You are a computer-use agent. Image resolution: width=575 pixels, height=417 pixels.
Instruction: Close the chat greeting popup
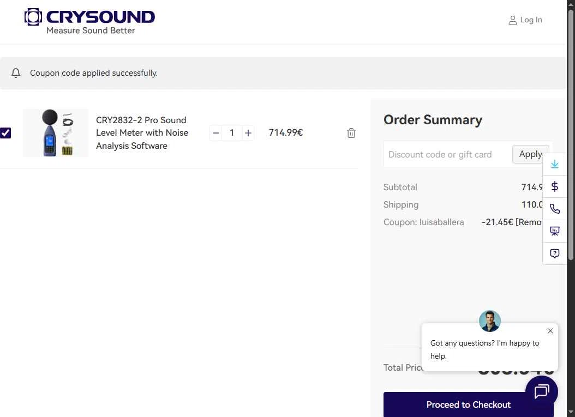[550, 331]
